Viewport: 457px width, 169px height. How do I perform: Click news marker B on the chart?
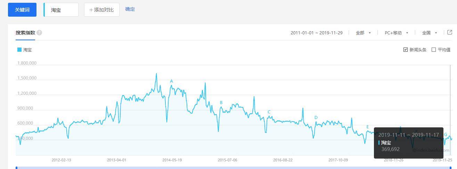point(221,102)
